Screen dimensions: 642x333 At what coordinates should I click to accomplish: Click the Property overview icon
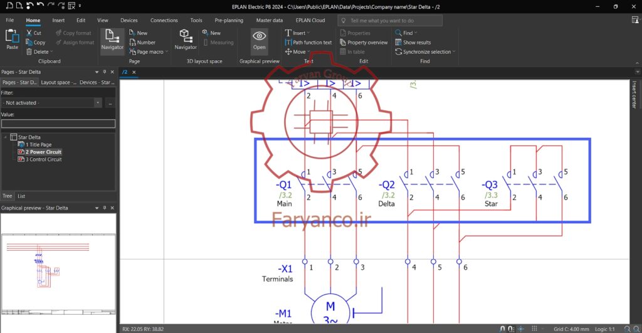tap(343, 42)
